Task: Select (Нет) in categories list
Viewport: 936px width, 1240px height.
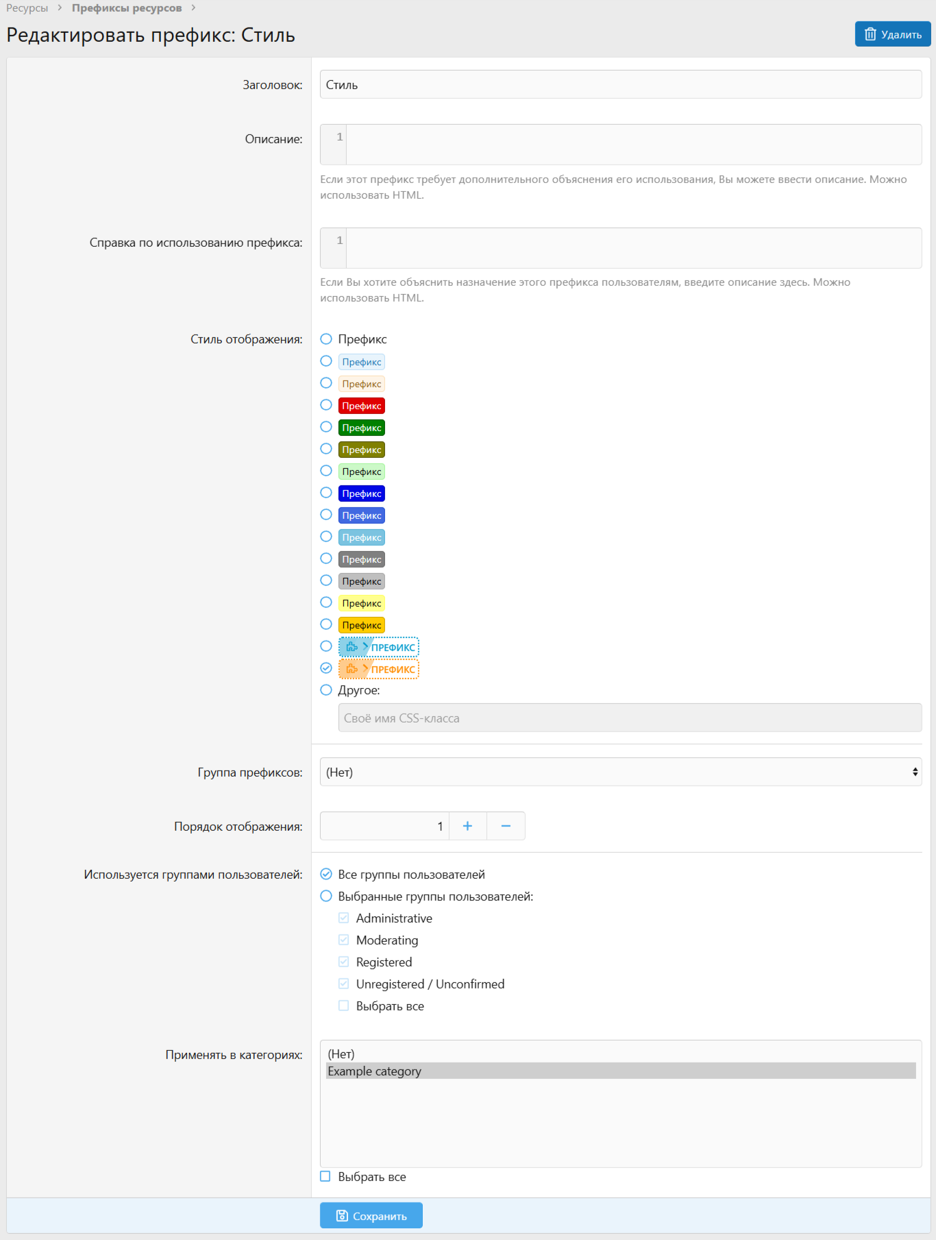Action: coord(341,1054)
